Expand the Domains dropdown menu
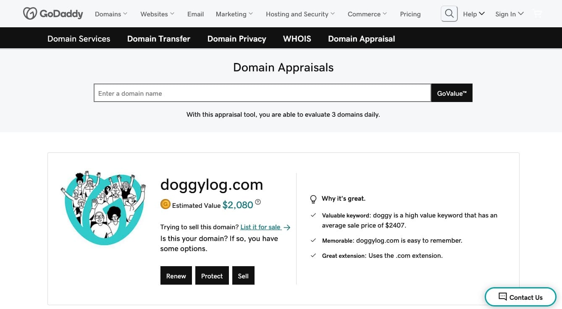562x309 pixels. pyautogui.click(x=111, y=14)
